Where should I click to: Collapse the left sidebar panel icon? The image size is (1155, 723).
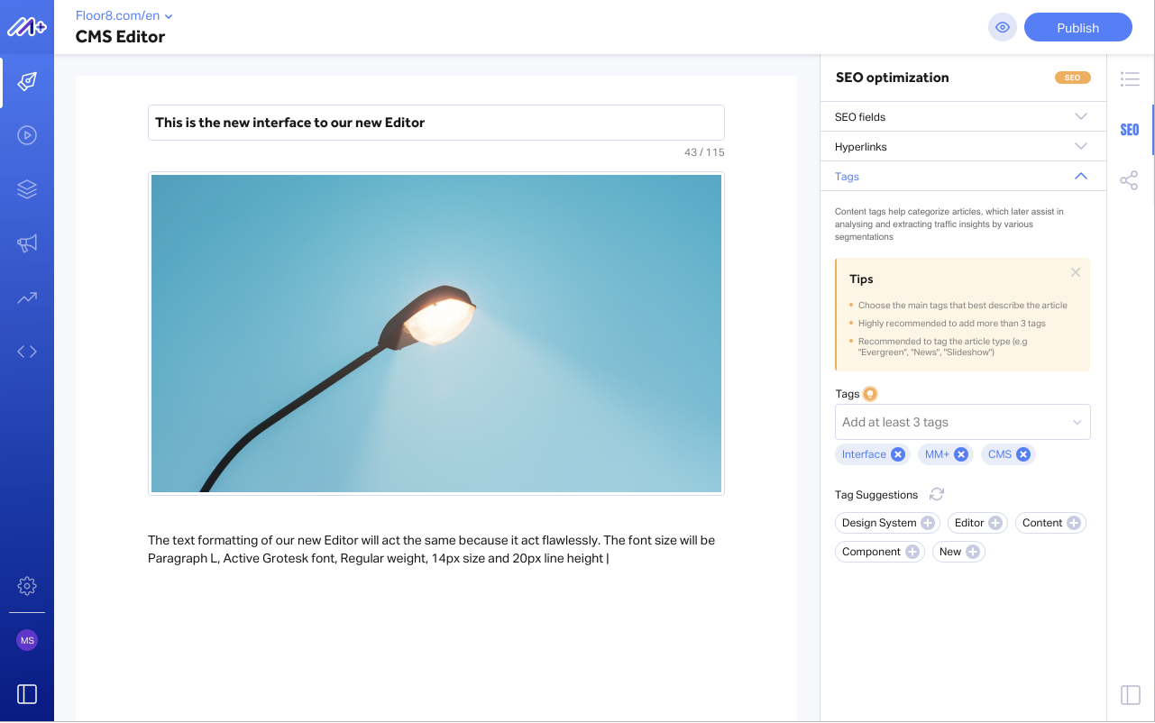click(x=27, y=694)
